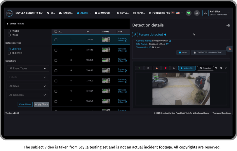
Task: Open the All Sites dropdown
Action: [x=28, y=86]
